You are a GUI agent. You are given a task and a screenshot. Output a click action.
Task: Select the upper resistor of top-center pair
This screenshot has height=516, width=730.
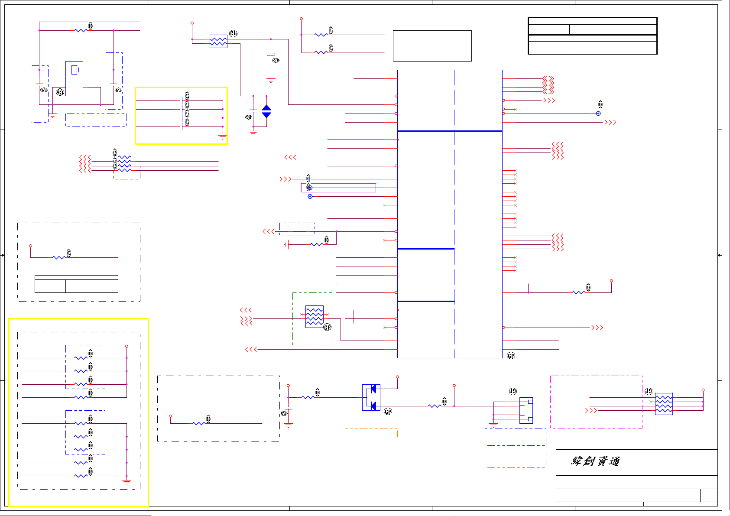321,35
